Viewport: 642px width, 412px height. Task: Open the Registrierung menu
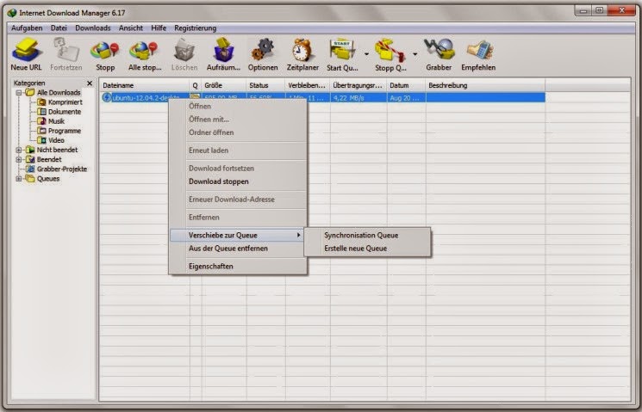(196, 28)
